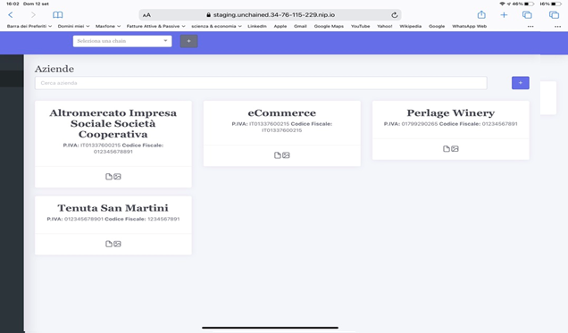Open image icon on Tenuta San Martini
This screenshot has height=333, width=568.
tap(117, 244)
